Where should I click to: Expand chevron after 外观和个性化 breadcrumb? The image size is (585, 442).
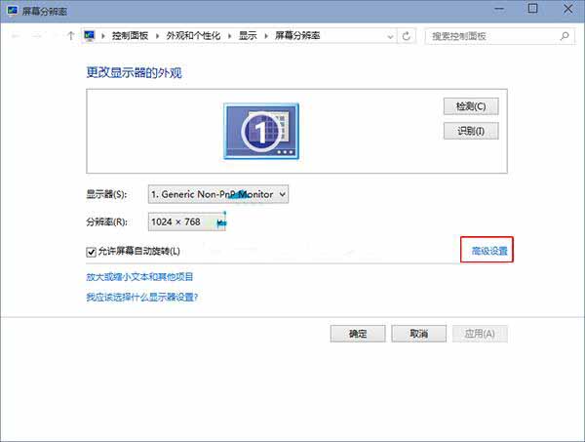229,36
